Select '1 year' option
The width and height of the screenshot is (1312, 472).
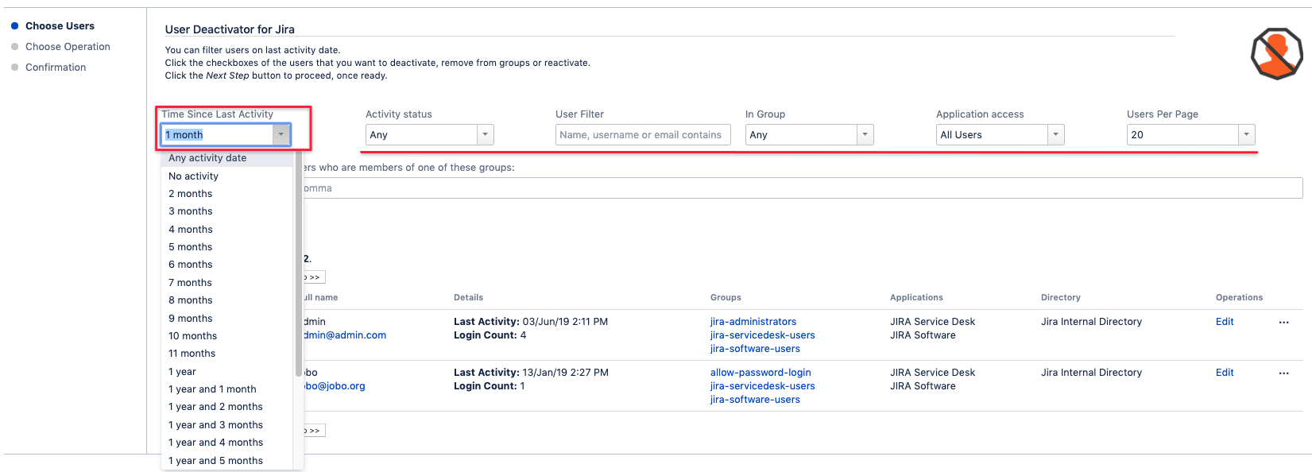tap(227, 372)
